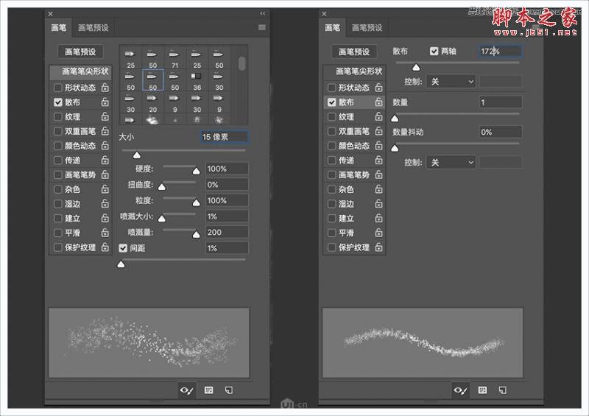The image size is (589, 416).
Task: Toggle live tip brush preview in left panel
Action: 187,390
